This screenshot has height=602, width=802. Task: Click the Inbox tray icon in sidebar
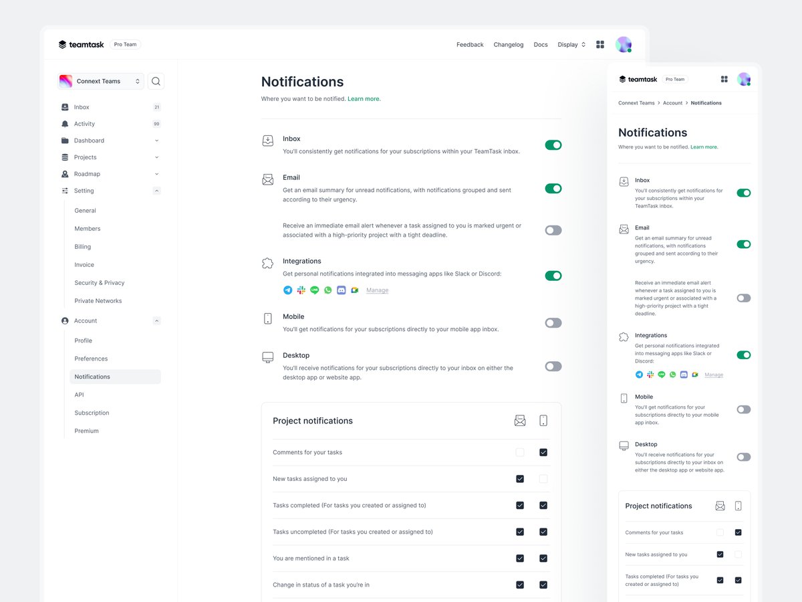pos(65,107)
